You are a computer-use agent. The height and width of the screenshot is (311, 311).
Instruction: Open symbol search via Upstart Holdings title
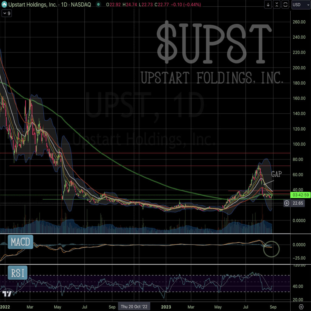[x=50, y=4]
